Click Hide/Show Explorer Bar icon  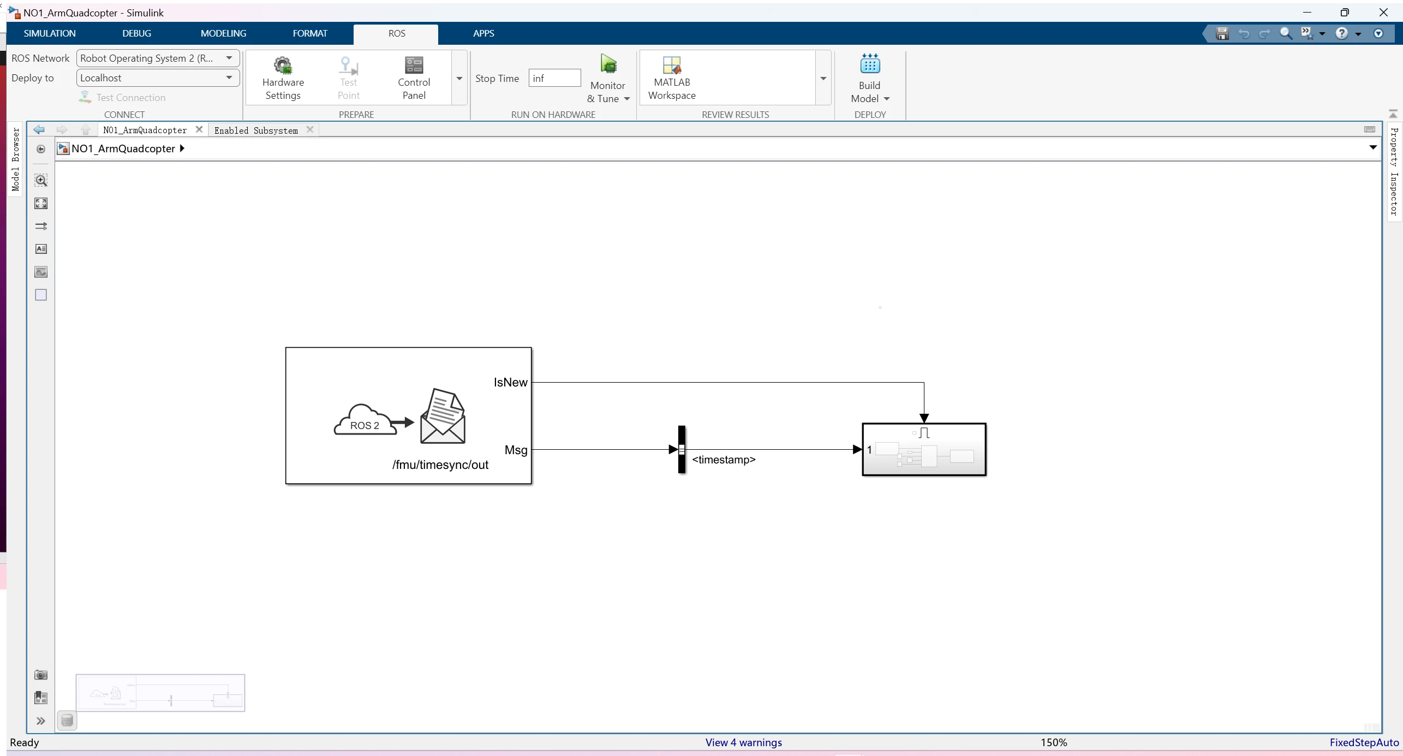tap(41, 149)
